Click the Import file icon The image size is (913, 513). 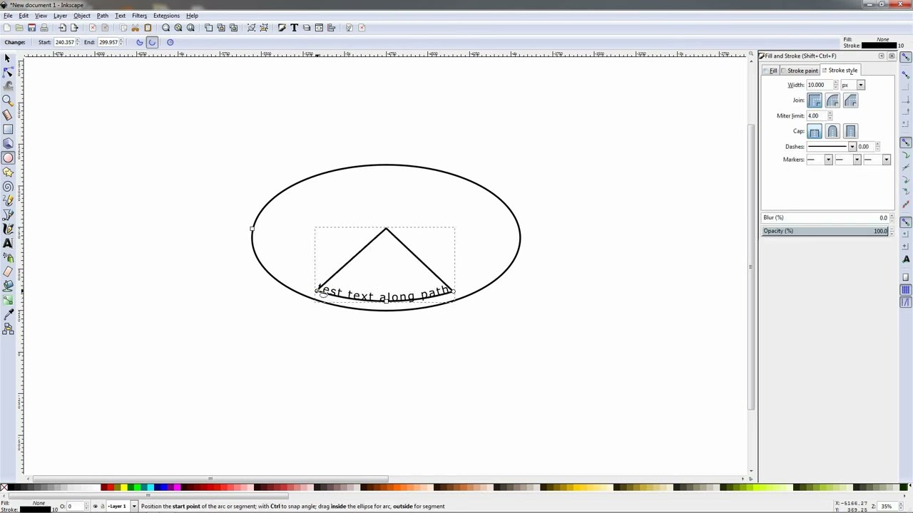tap(62, 28)
